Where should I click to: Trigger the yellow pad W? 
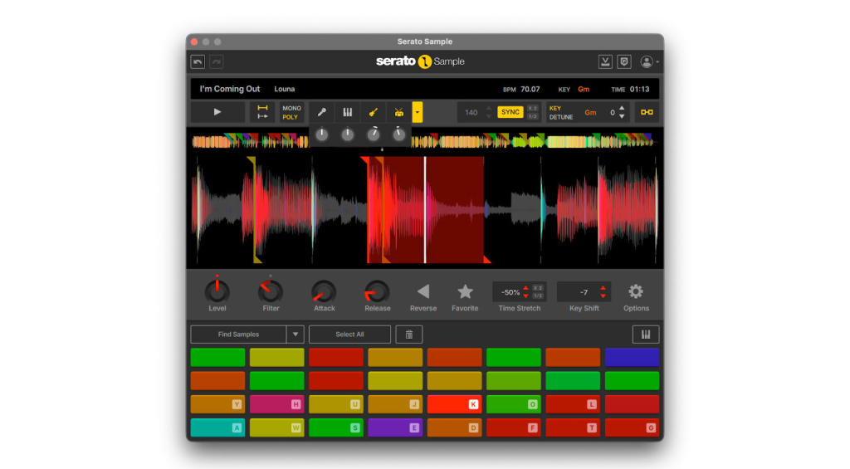tap(277, 427)
